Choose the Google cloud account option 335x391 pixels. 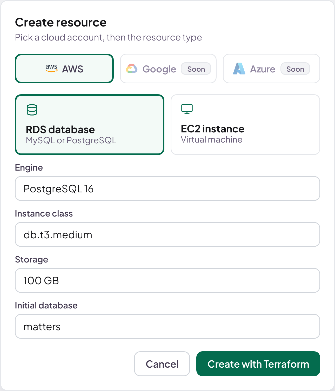tap(168, 69)
